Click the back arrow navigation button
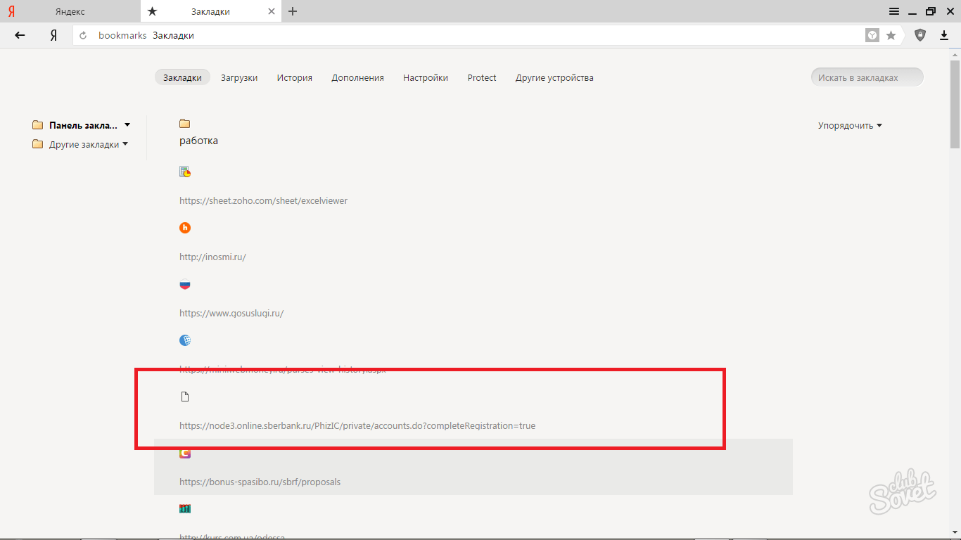 (x=20, y=35)
